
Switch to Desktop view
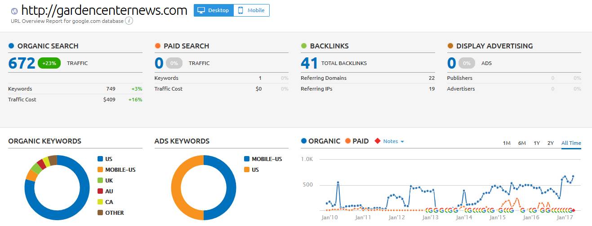pyautogui.click(x=214, y=10)
